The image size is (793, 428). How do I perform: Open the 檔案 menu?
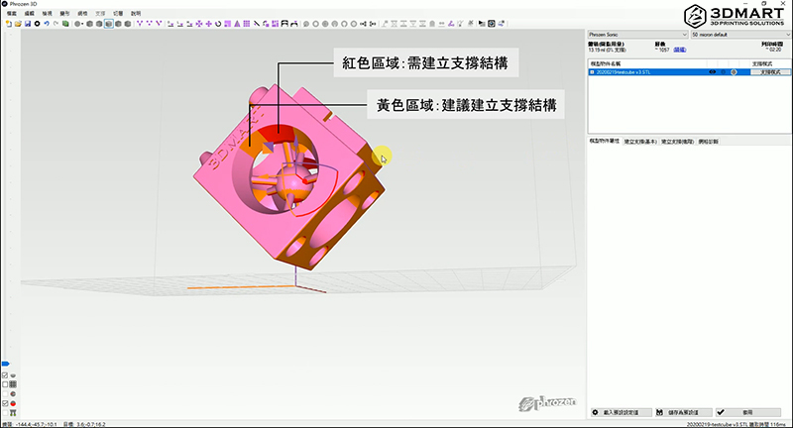(12, 13)
